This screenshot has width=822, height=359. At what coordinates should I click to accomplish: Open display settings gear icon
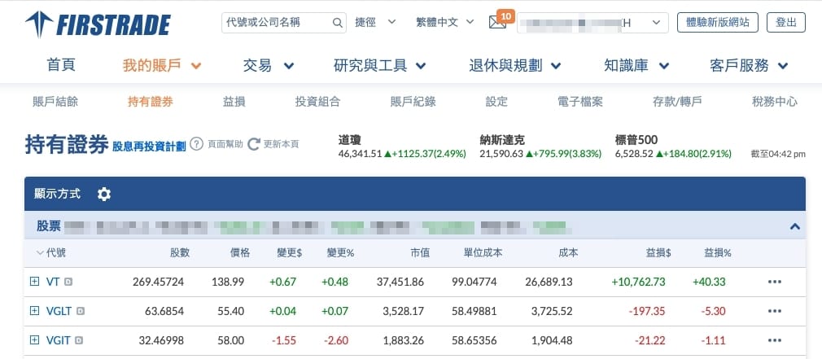click(x=104, y=194)
